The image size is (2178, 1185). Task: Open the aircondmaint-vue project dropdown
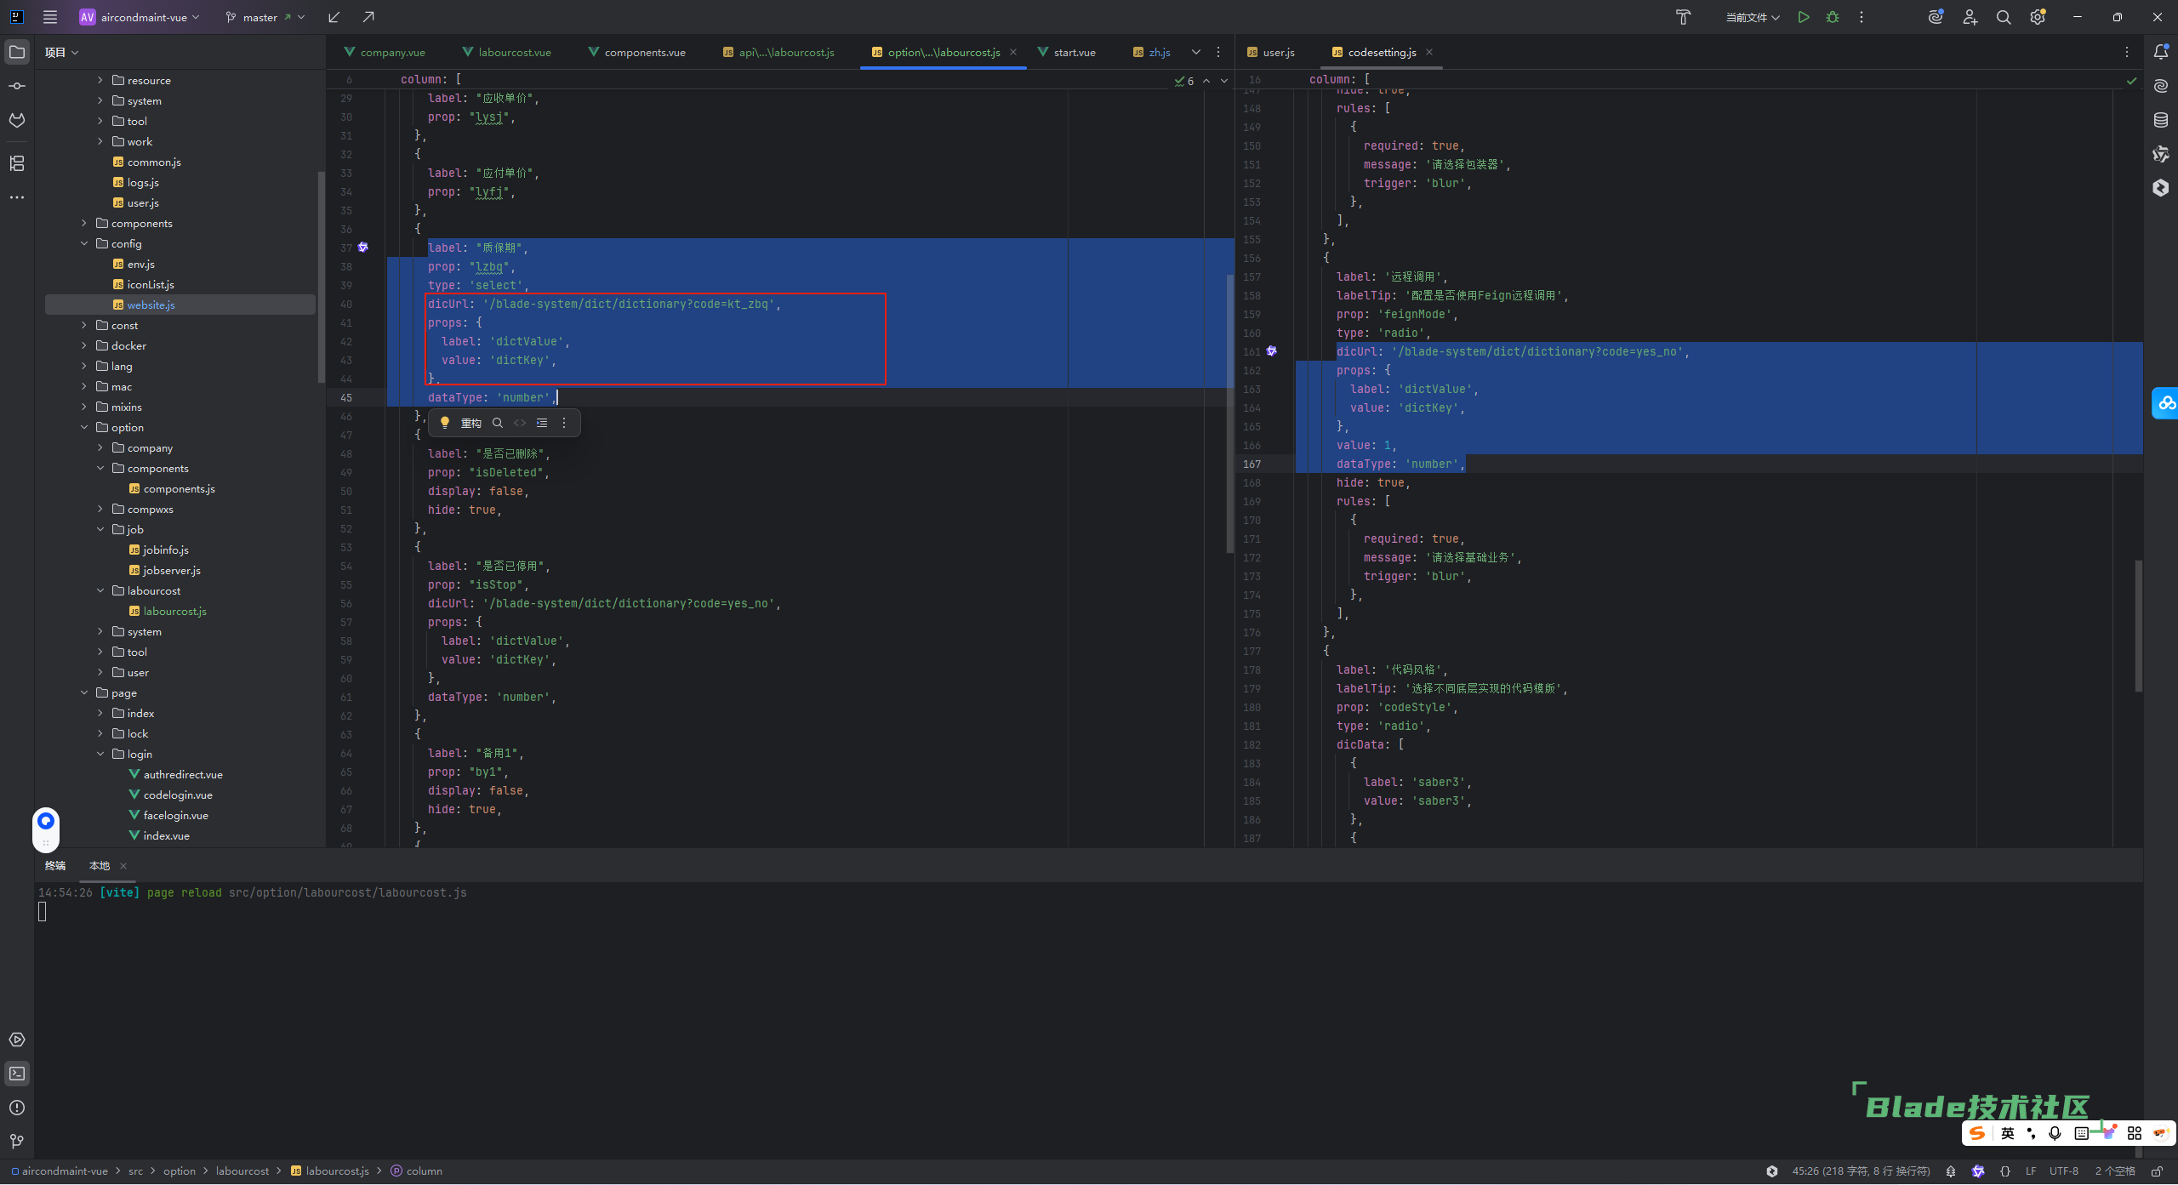(x=140, y=17)
